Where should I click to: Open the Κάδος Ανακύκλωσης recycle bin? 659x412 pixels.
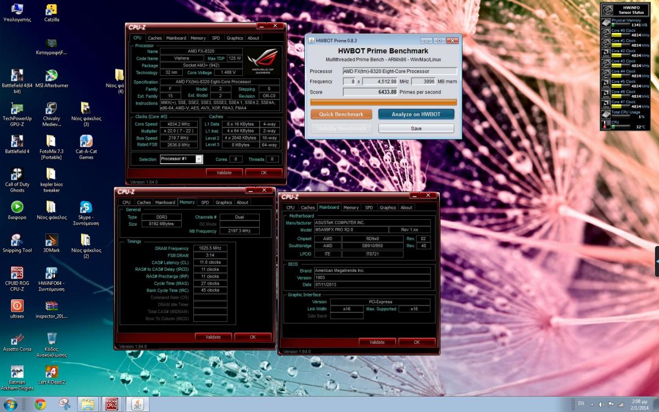51,344
